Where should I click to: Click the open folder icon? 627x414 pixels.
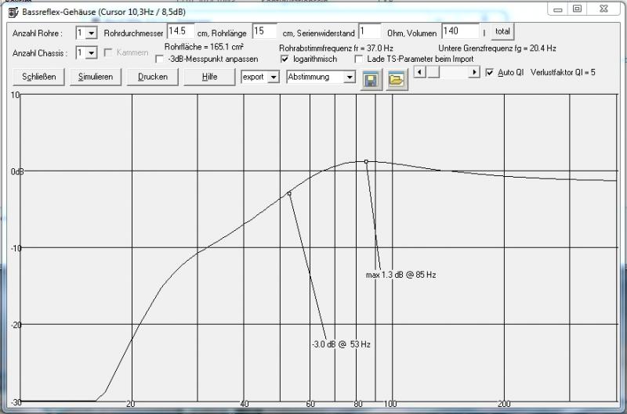coord(397,81)
